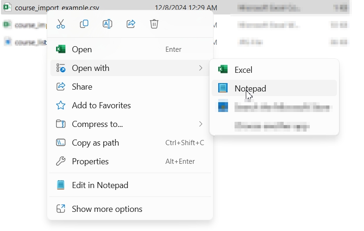Viewport: 364px width, 231px height.
Task: Click the Share arrow icon in top row
Action: tap(131, 24)
